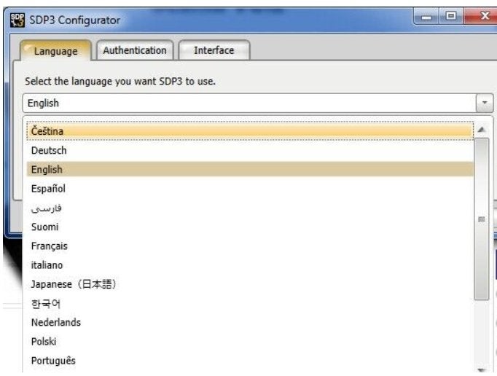Maximize the SDP3 Configurator window
The image size is (497, 376).
(x=450, y=16)
